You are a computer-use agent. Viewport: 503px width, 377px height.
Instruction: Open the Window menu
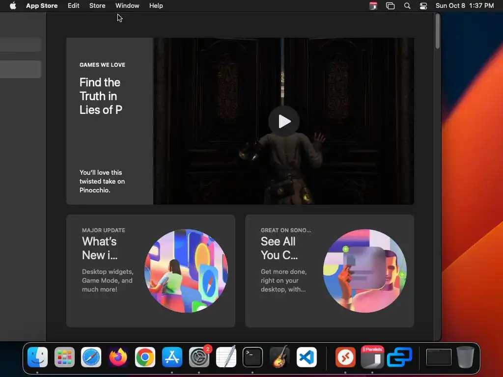[127, 6]
